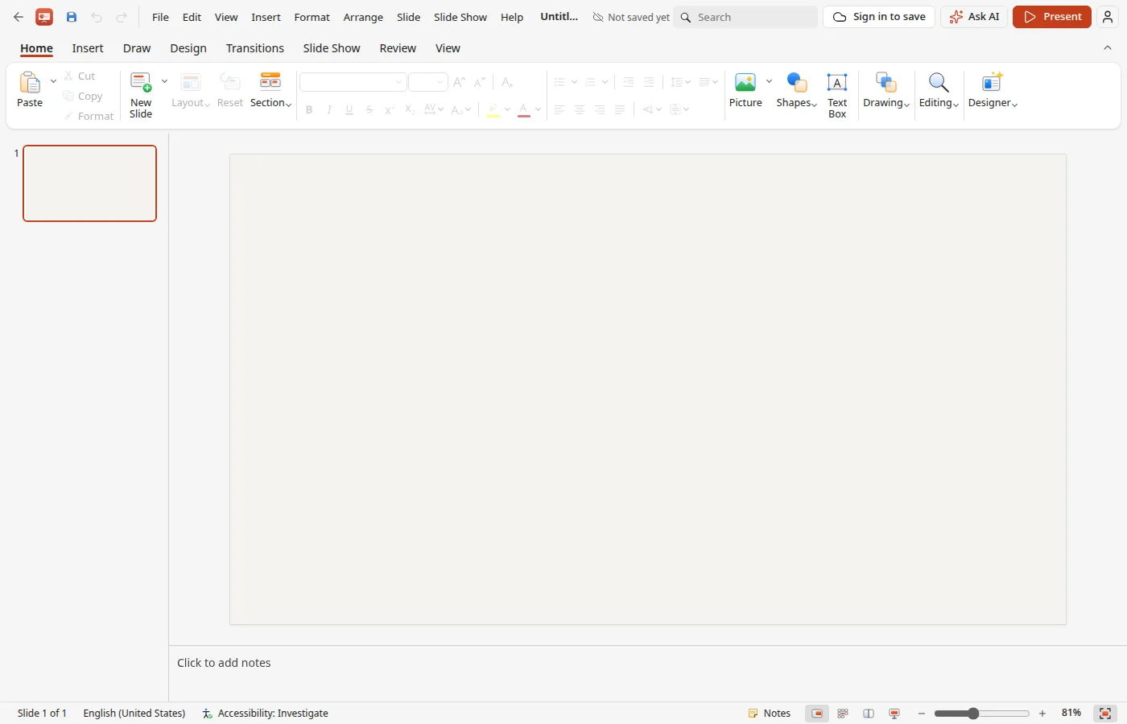Image resolution: width=1127 pixels, height=724 pixels.
Task: Open the Editing search tools
Action: [939, 90]
